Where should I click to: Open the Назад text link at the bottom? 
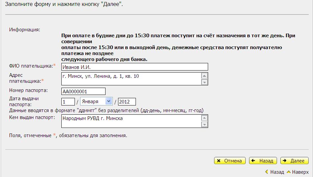click(277, 172)
